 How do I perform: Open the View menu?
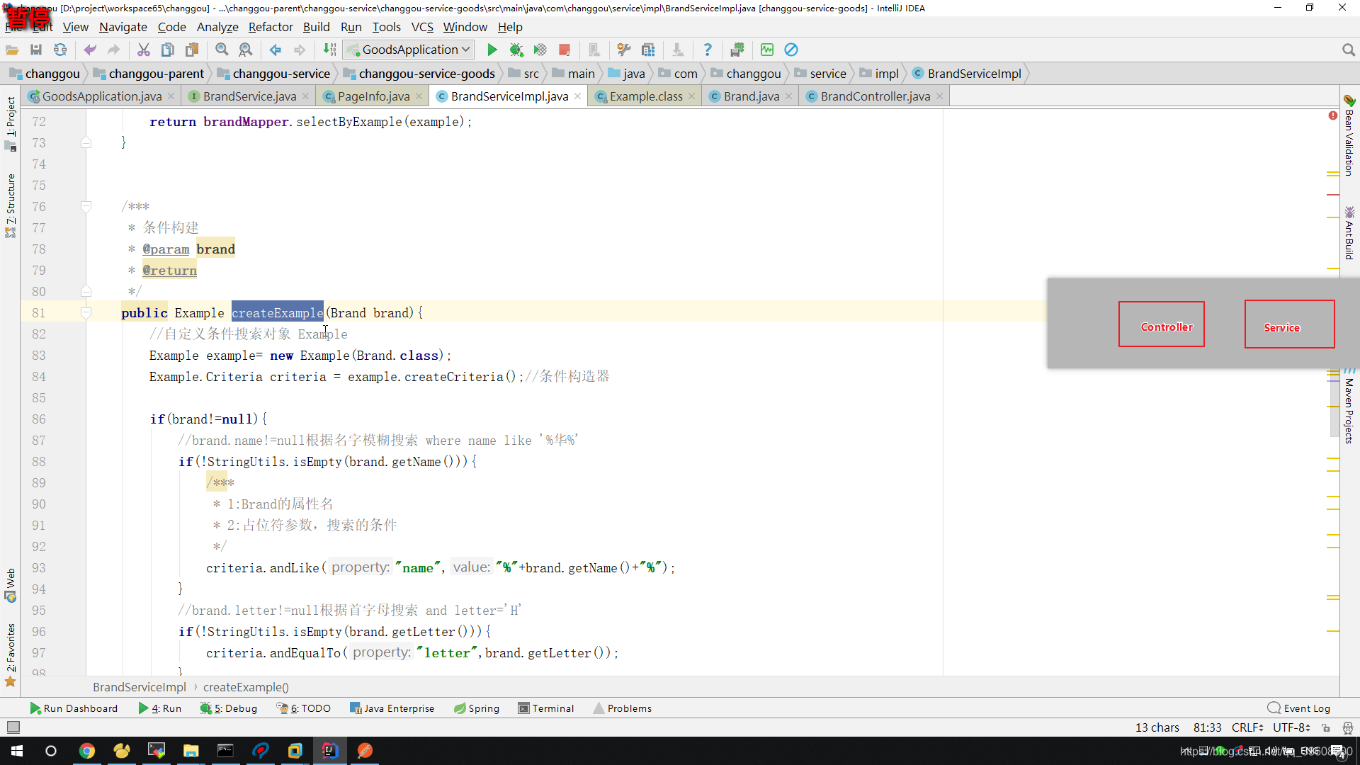(75, 27)
